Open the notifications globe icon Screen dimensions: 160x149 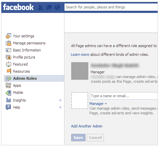coord(57,7)
